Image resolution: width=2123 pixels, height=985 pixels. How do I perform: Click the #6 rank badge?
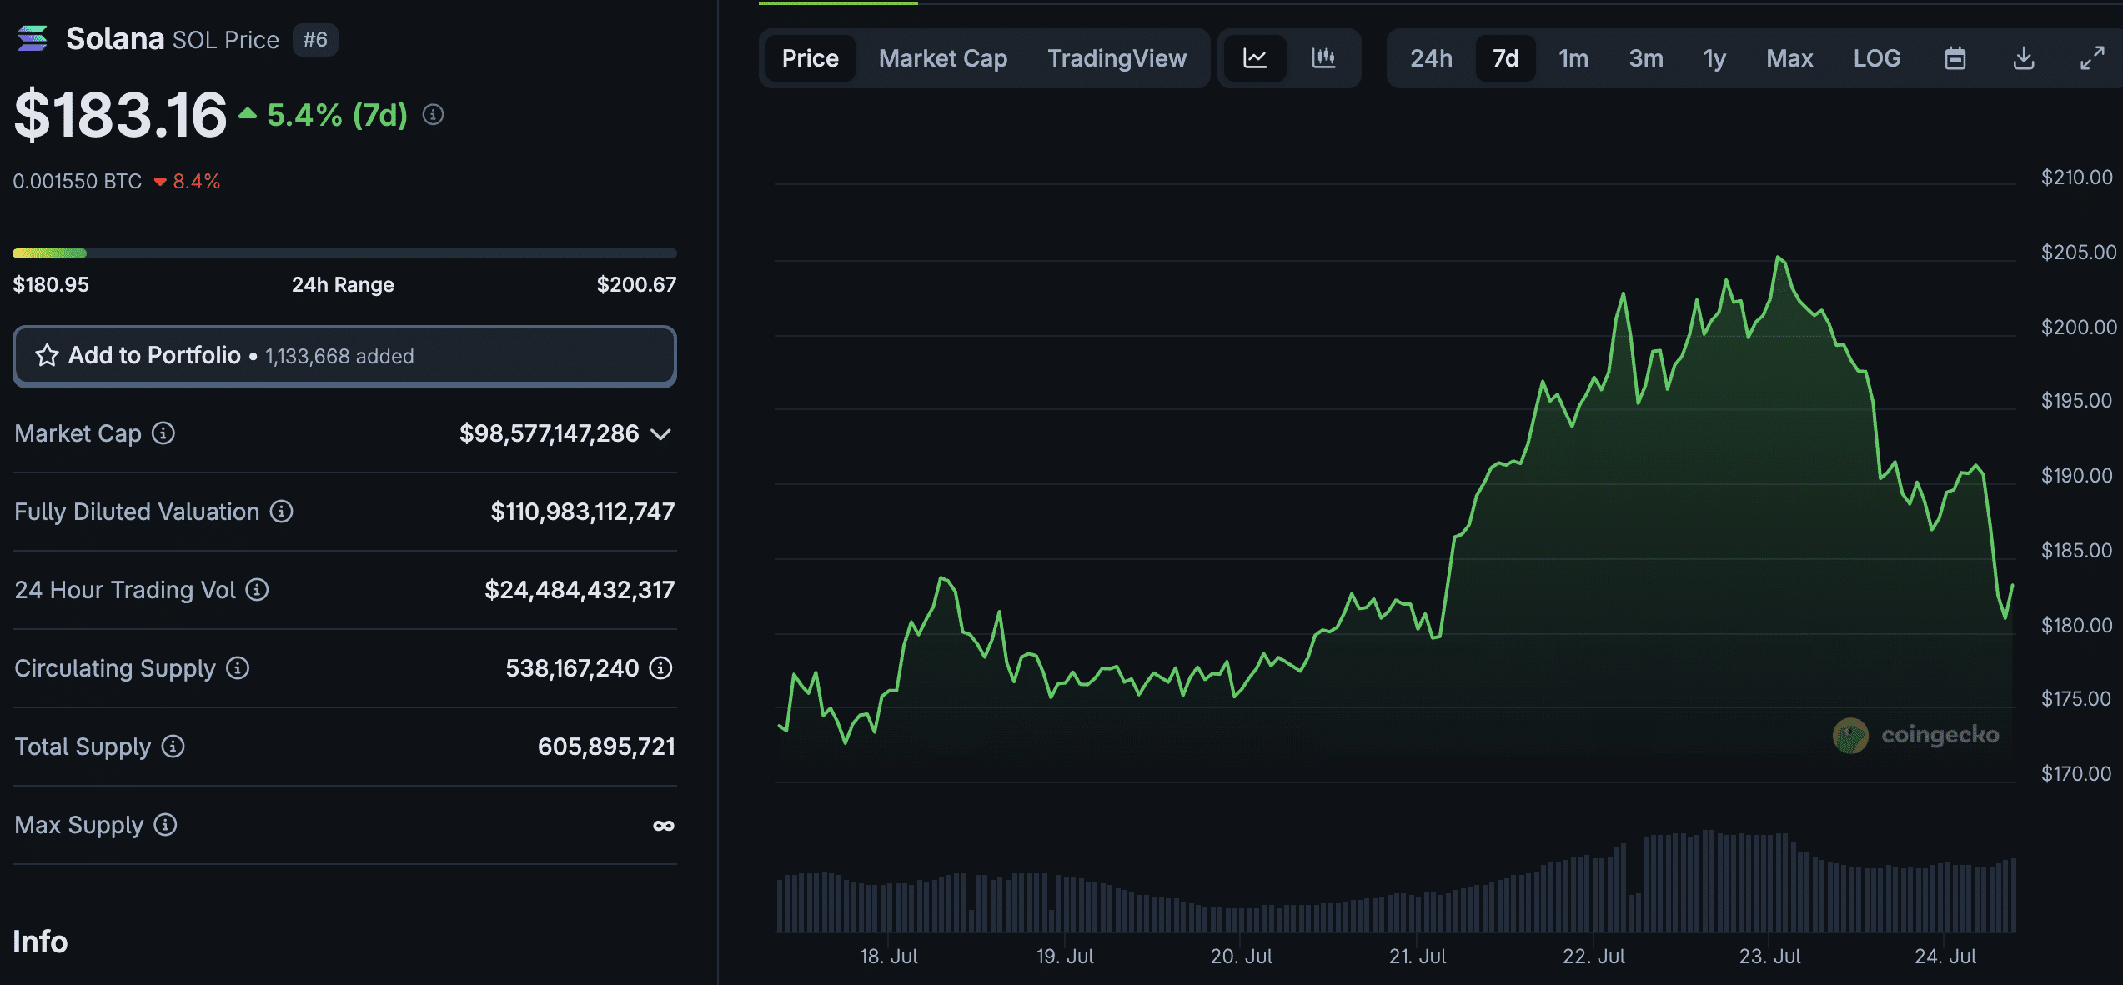pos(315,39)
